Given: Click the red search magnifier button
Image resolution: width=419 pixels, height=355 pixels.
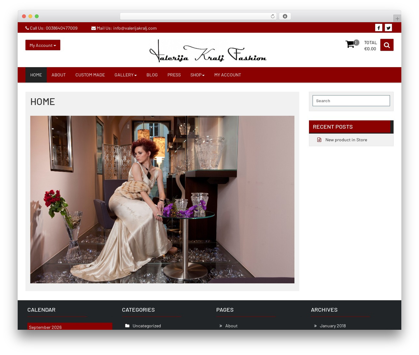Looking at the screenshot, I should click(x=387, y=45).
